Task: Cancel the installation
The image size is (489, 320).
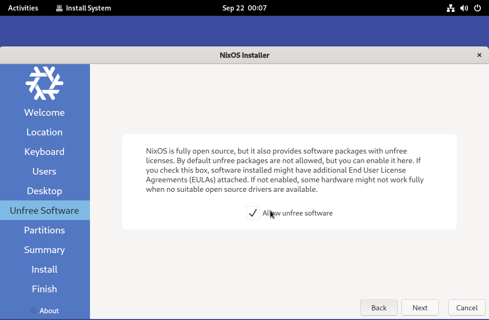Action: [467, 308]
